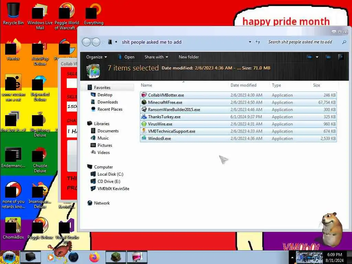Screen dimensions: 352x264
Task: Open ChomikBox desktop icon
Action: tap(13, 228)
